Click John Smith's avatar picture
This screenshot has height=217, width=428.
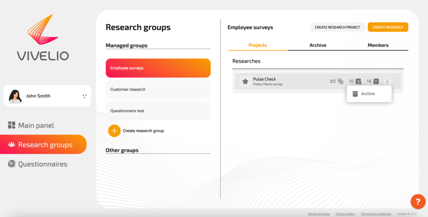pos(15,96)
